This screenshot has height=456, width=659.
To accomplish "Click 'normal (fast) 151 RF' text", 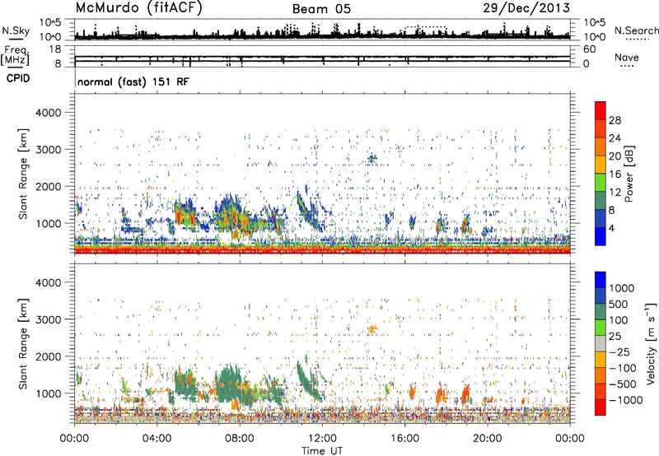I will click(133, 81).
